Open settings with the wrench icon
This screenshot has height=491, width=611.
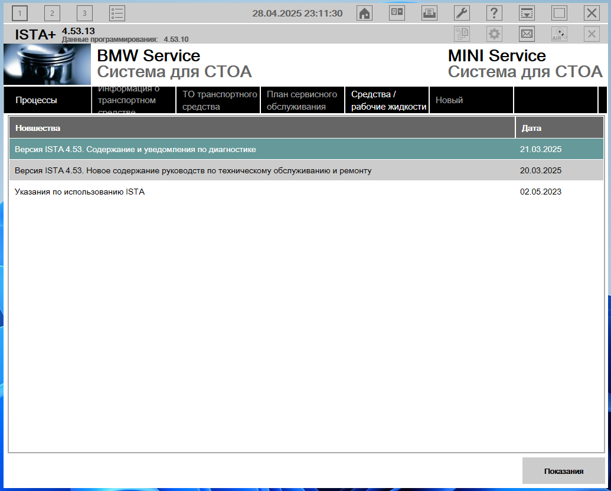(462, 13)
